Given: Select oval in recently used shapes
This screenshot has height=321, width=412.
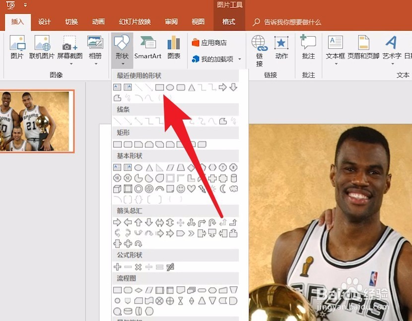Looking at the screenshot, I should tap(170, 87).
